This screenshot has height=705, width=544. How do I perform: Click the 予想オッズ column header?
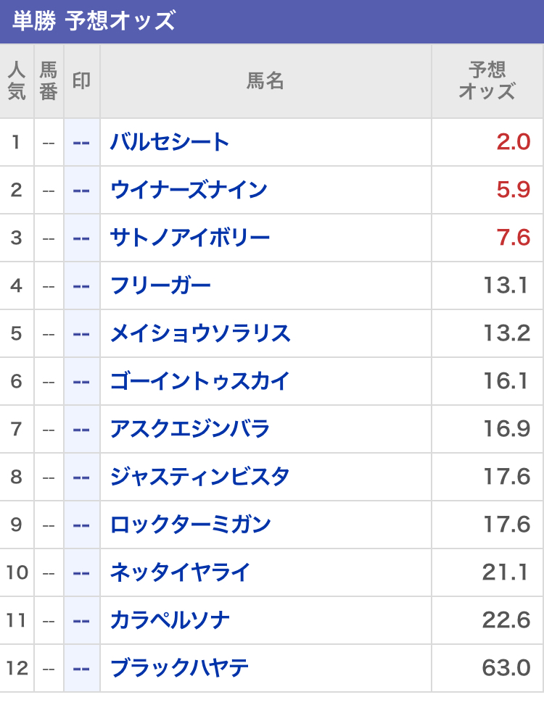coord(487,81)
